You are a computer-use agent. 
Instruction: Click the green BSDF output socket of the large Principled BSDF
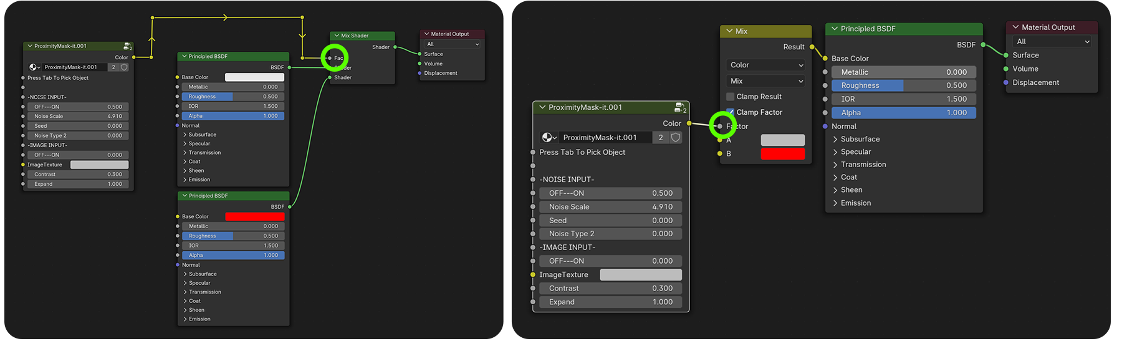[983, 45]
